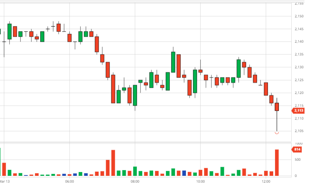
Task: Click the small red low marker below last candle
Action: pos(277,133)
